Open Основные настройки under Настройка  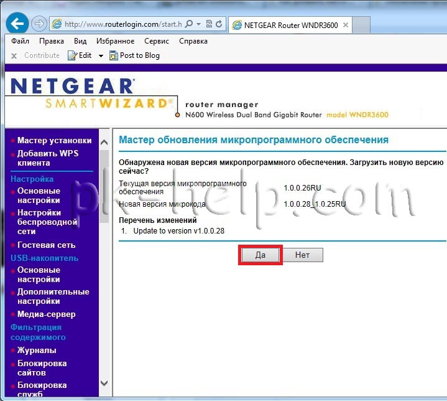coord(39,196)
